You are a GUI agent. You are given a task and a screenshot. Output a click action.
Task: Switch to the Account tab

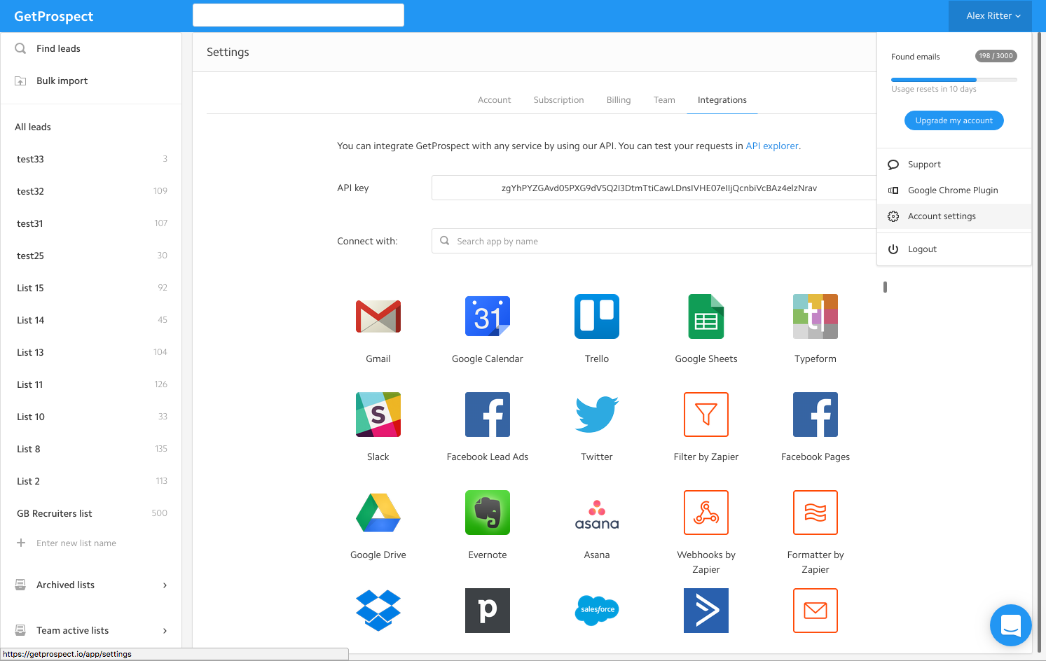tap(495, 100)
